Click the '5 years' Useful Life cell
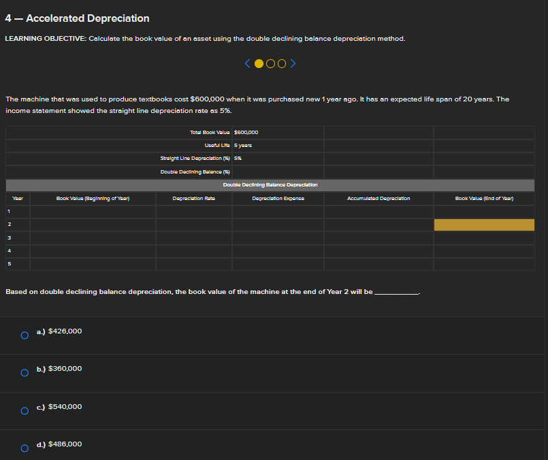 point(278,146)
